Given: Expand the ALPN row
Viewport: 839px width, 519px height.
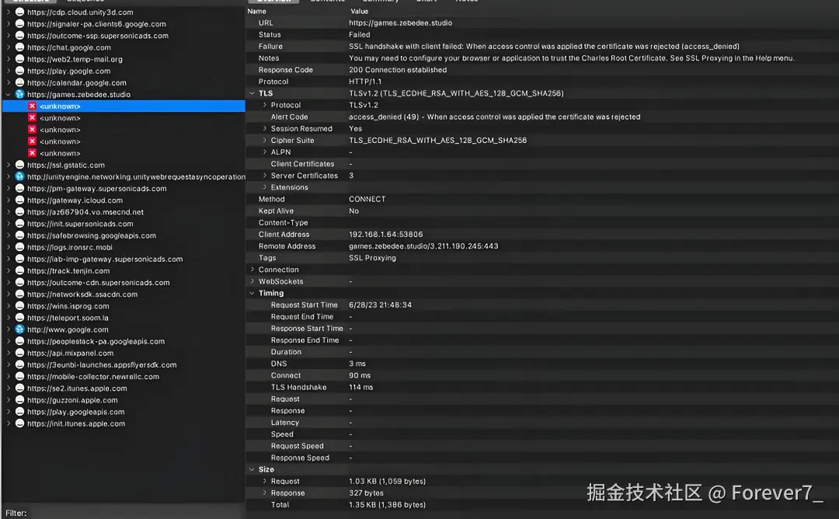Looking at the screenshot, I should [264, 152].
